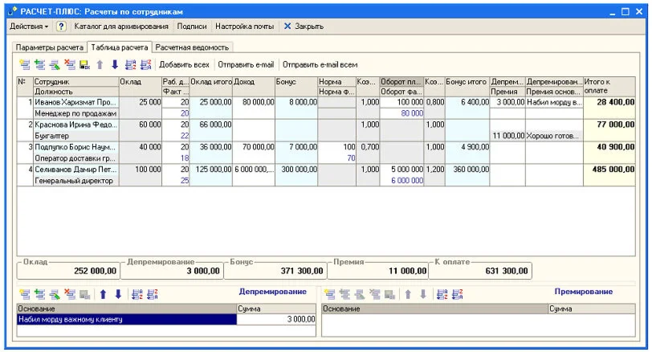Click the Добавить всех button
This screenshot has width=652, height=352.
point(184,64)
